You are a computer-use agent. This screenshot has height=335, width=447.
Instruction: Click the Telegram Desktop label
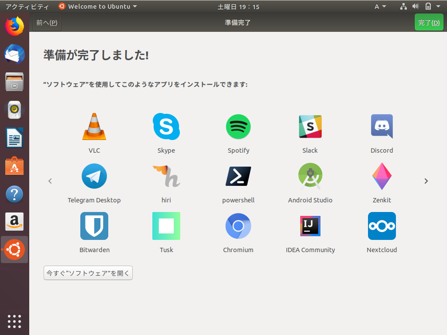coord(94,200)
